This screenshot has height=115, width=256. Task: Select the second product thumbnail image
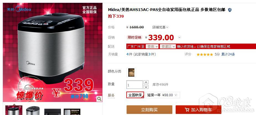[33, 111]
